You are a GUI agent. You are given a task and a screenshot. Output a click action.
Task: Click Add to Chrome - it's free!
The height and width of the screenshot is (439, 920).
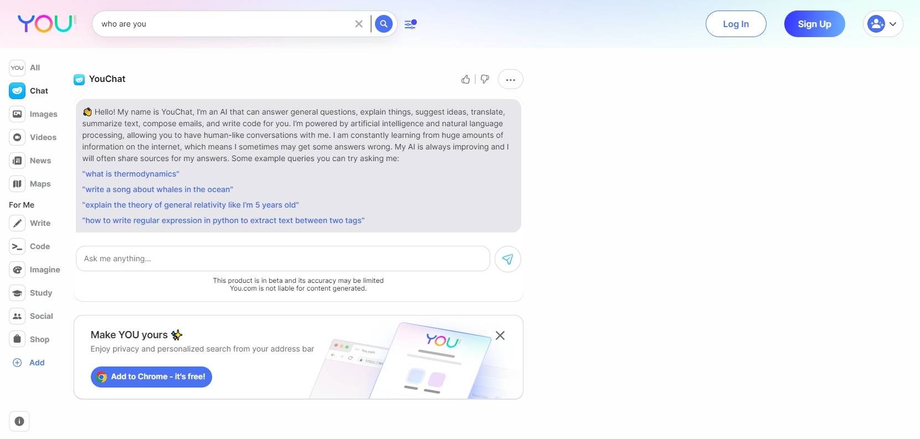[151, 376]
